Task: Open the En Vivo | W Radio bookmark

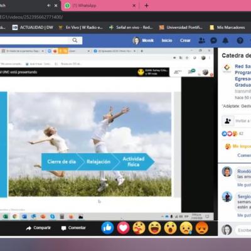Action: pyautogui.click(x=81, y=28)
